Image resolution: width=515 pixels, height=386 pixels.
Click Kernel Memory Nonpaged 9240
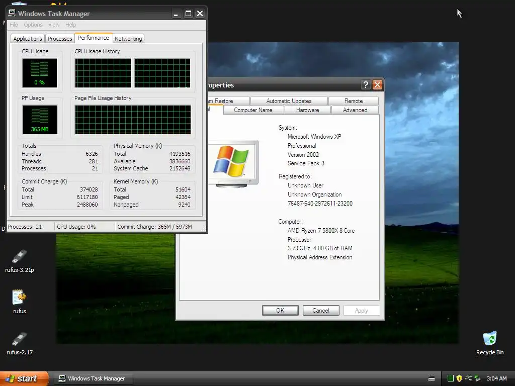click(184, 205)
